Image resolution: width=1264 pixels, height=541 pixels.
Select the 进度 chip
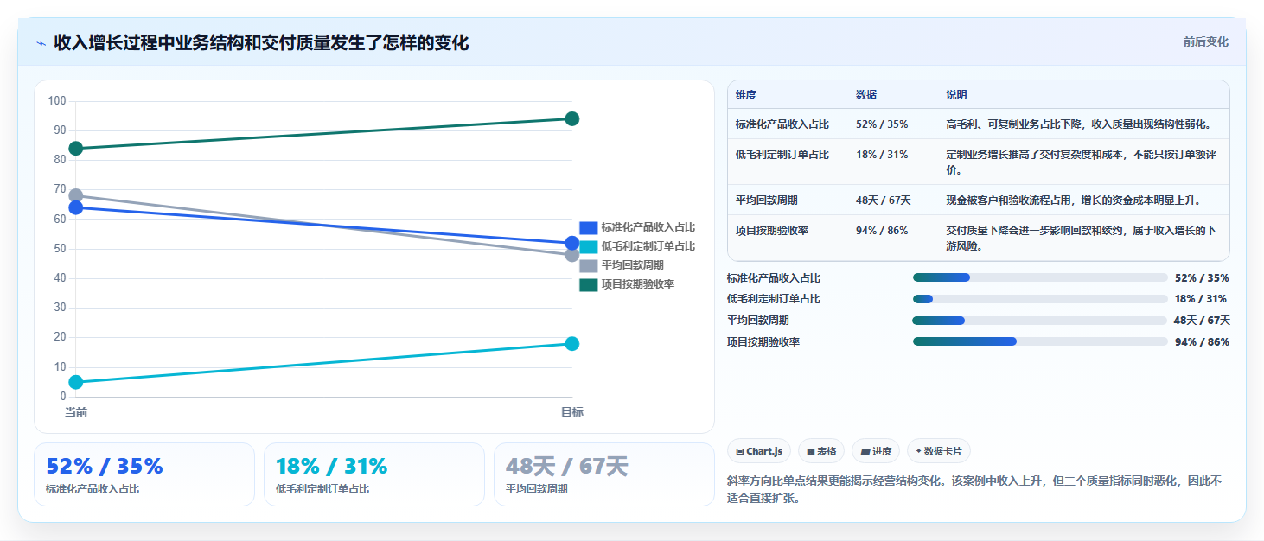click(x=876, y=451)
